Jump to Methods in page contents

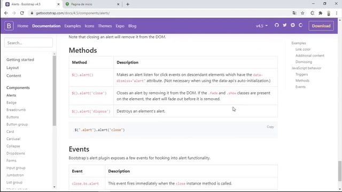[x=302, y=81]
